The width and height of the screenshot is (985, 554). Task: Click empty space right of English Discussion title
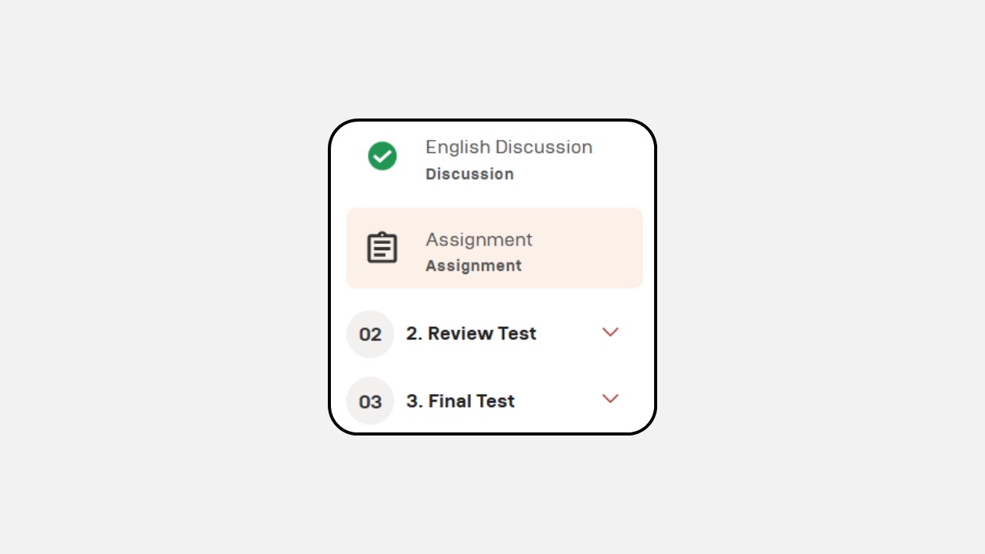point(620,147)
